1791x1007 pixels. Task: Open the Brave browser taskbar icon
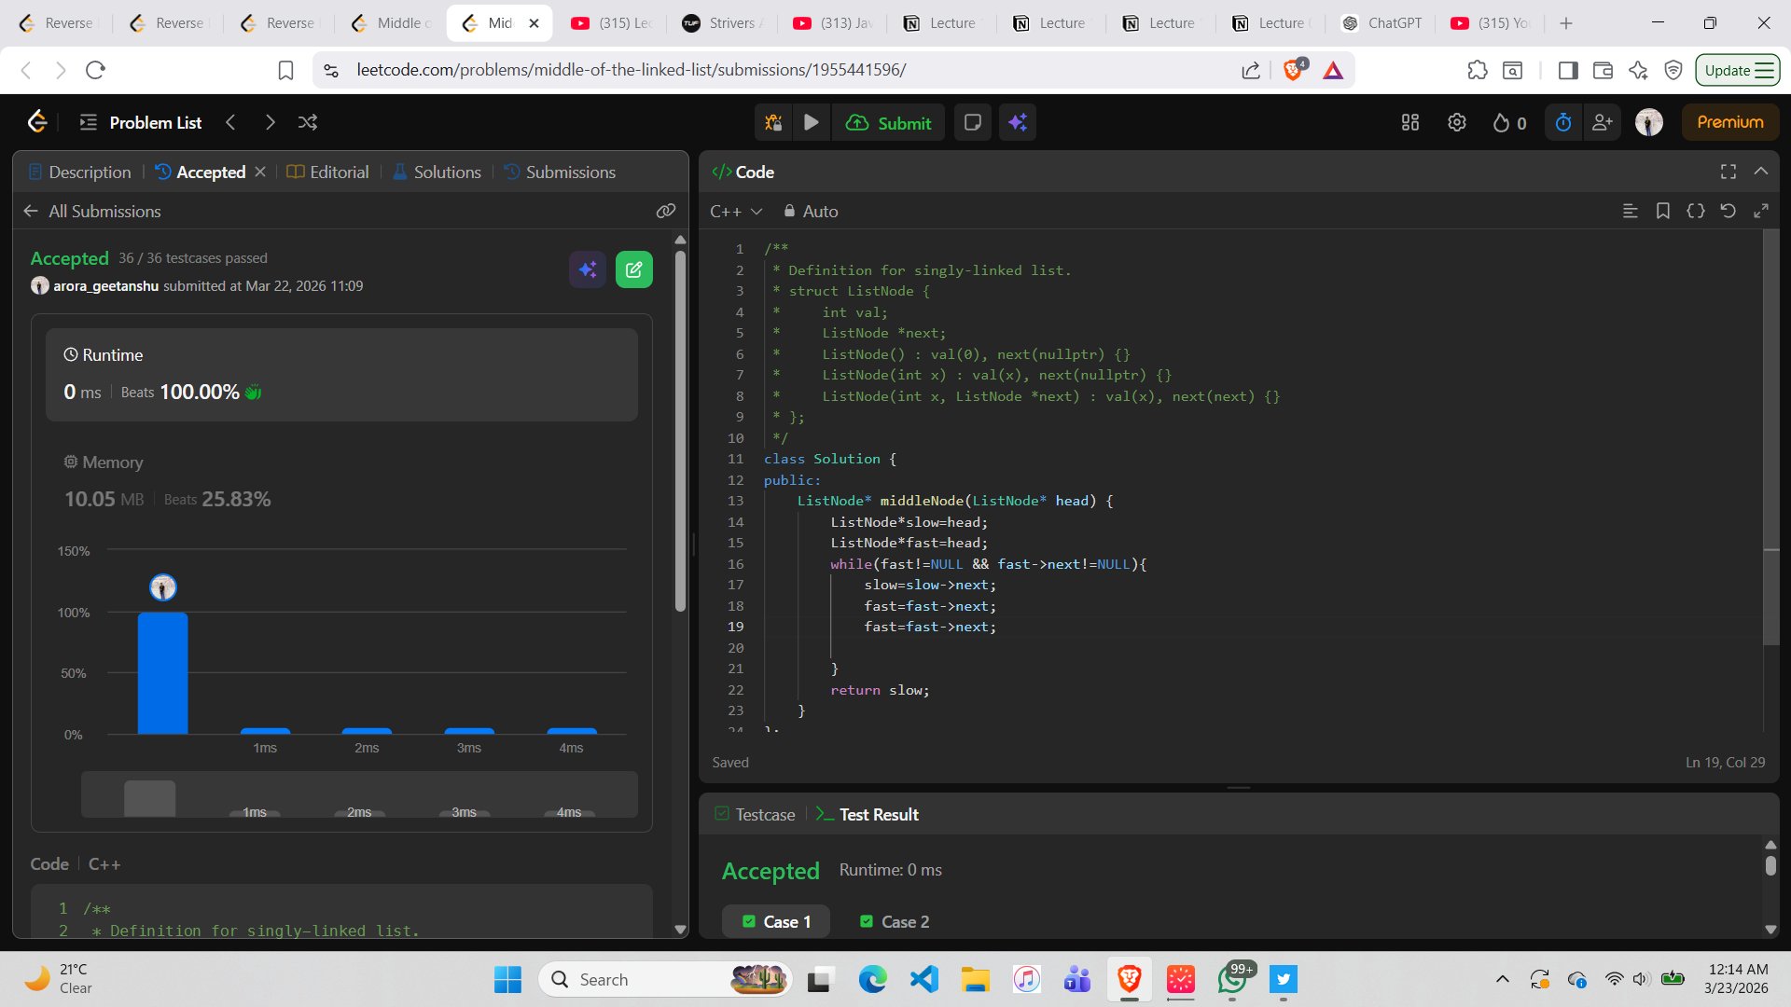pos(1129,979)
